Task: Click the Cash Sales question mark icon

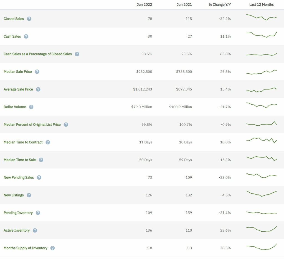Action: pos(26,36)
